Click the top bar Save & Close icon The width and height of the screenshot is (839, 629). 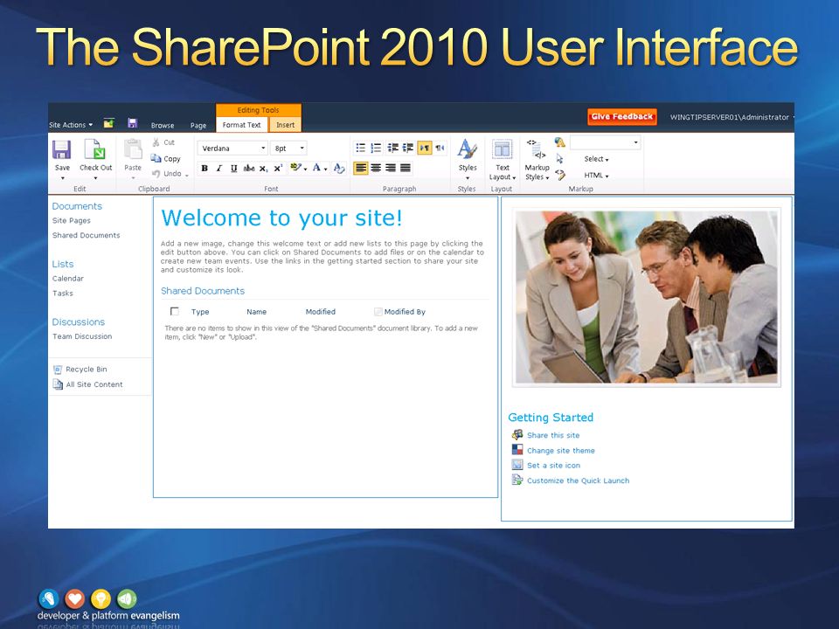click(133, 123)
